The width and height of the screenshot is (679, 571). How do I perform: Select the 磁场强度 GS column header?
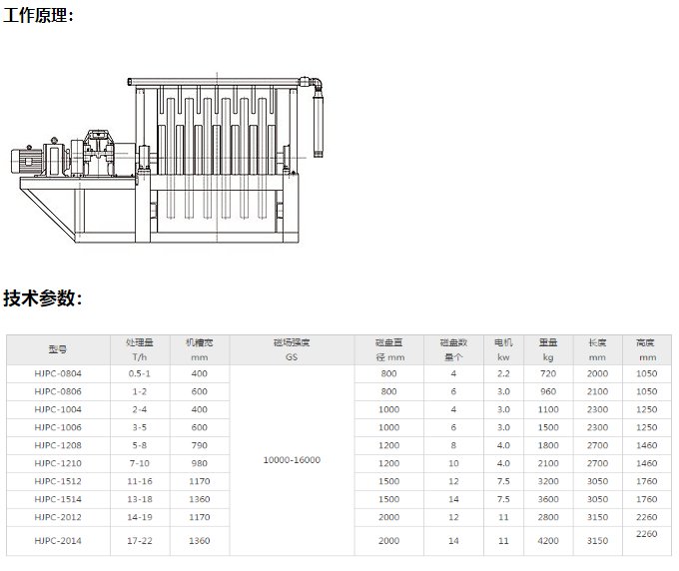click(x=292, y=349)
